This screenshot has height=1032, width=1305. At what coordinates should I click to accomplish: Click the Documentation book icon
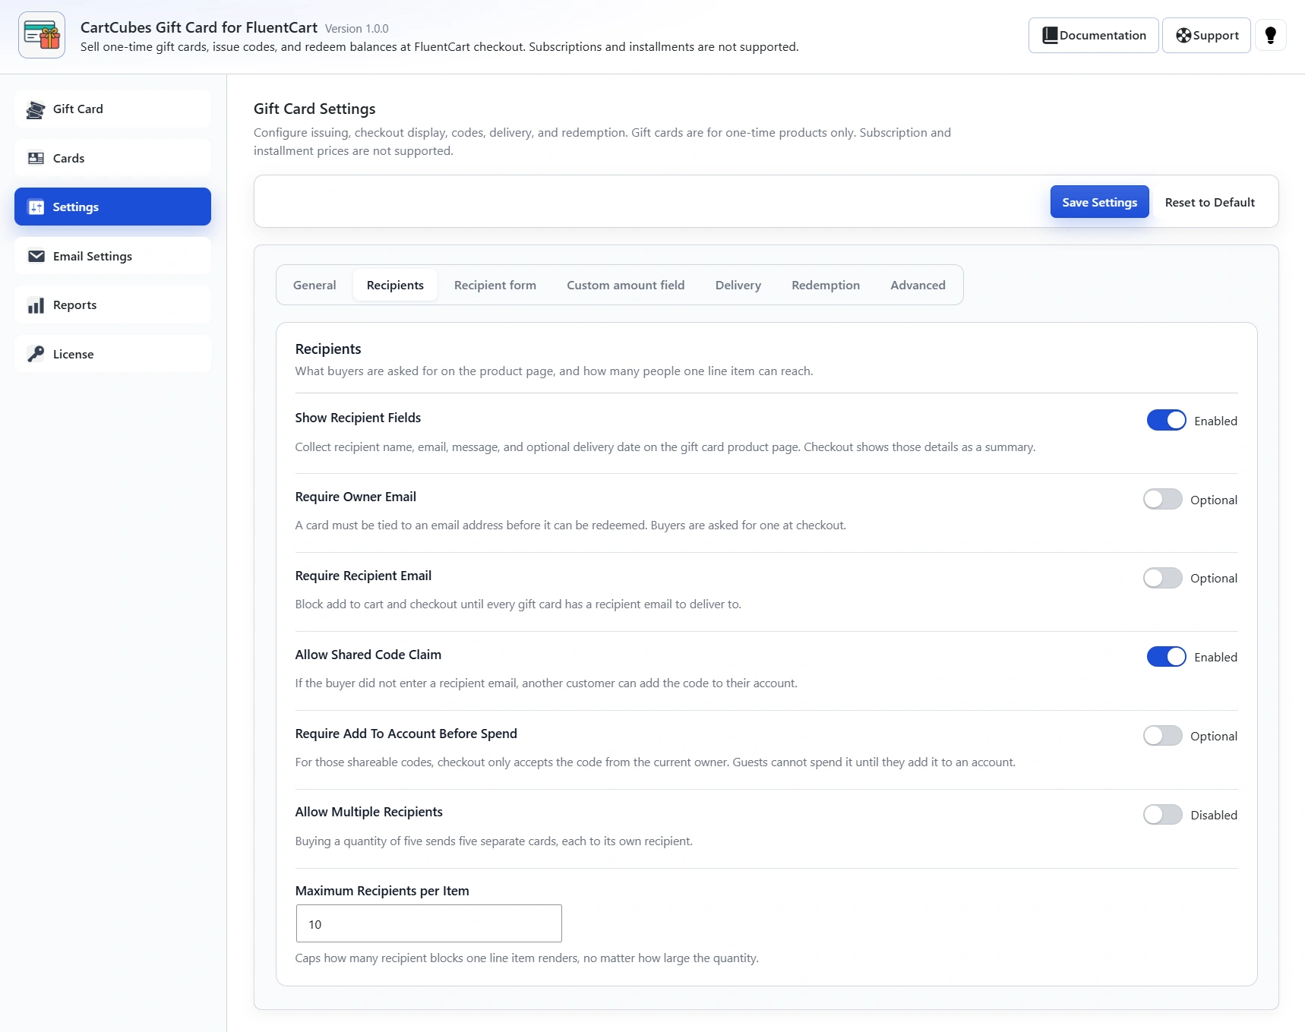[x=1050, y=35]
